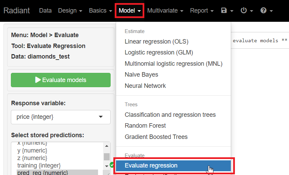Viewport: 289px width, 175px height.
Task: Open Neural Network model option
Action: click(x=145, y=86)
